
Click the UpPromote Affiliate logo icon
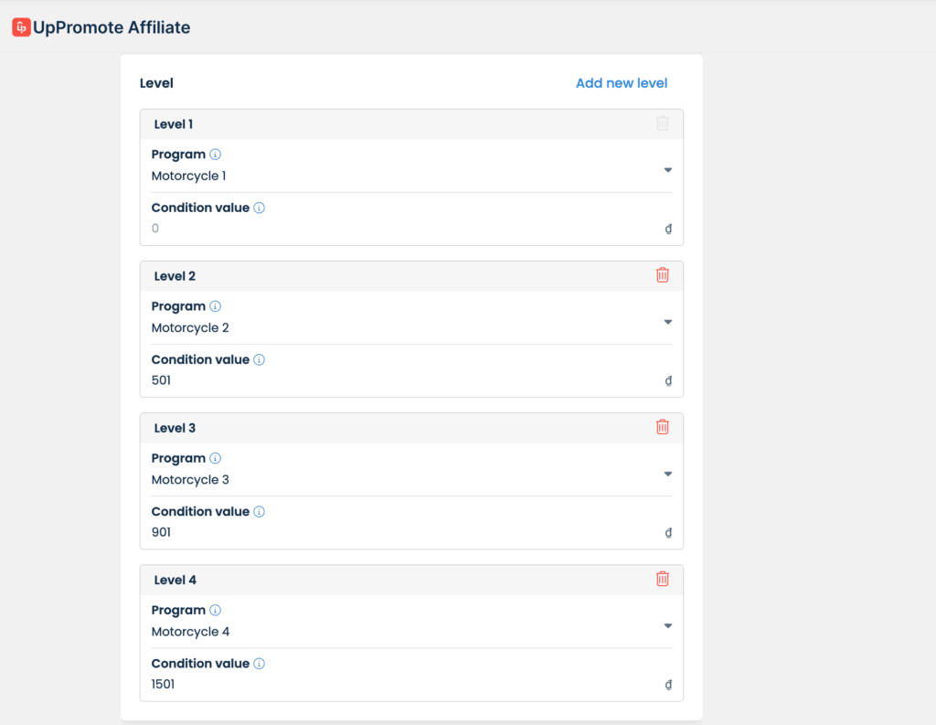click(x=21, y=27)
